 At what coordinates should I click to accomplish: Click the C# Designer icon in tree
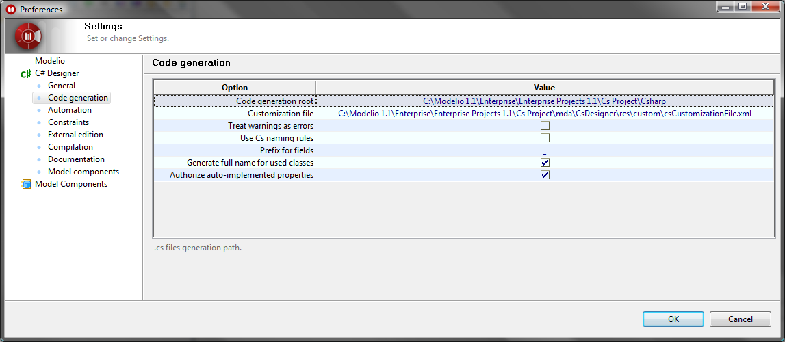[25, 73]
